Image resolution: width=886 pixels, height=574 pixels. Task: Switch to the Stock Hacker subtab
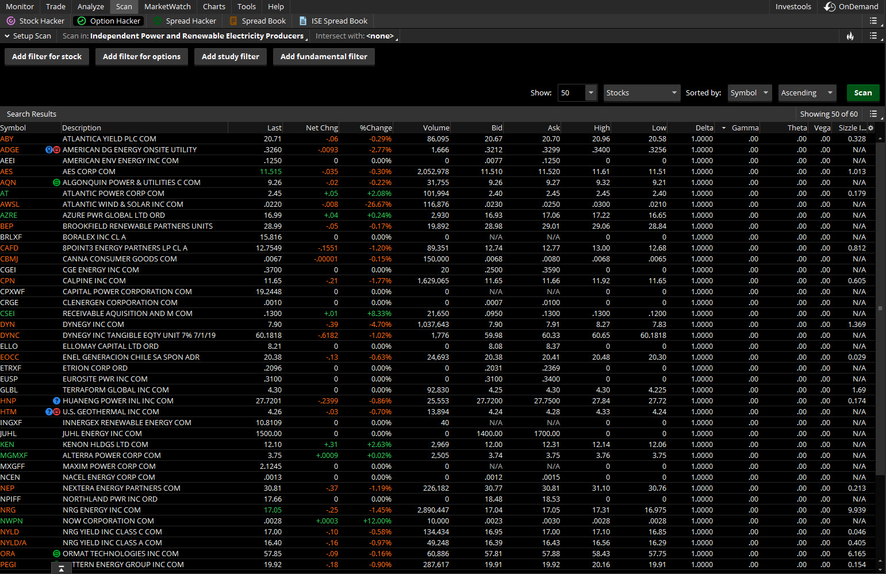[x=36, y=21]
